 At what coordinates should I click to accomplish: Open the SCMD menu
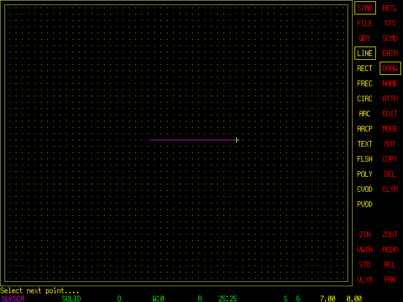click(x=390, y=38)
